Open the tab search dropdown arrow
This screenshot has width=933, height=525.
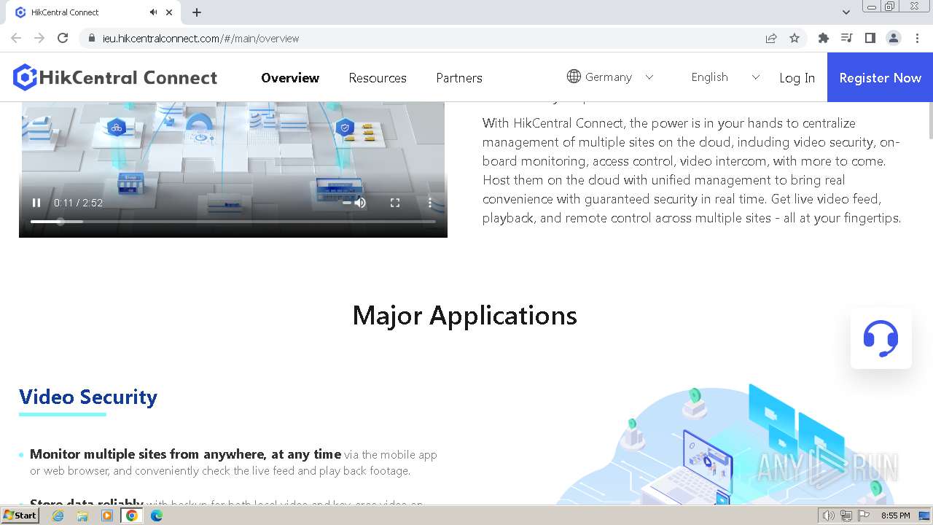[846, 12]
